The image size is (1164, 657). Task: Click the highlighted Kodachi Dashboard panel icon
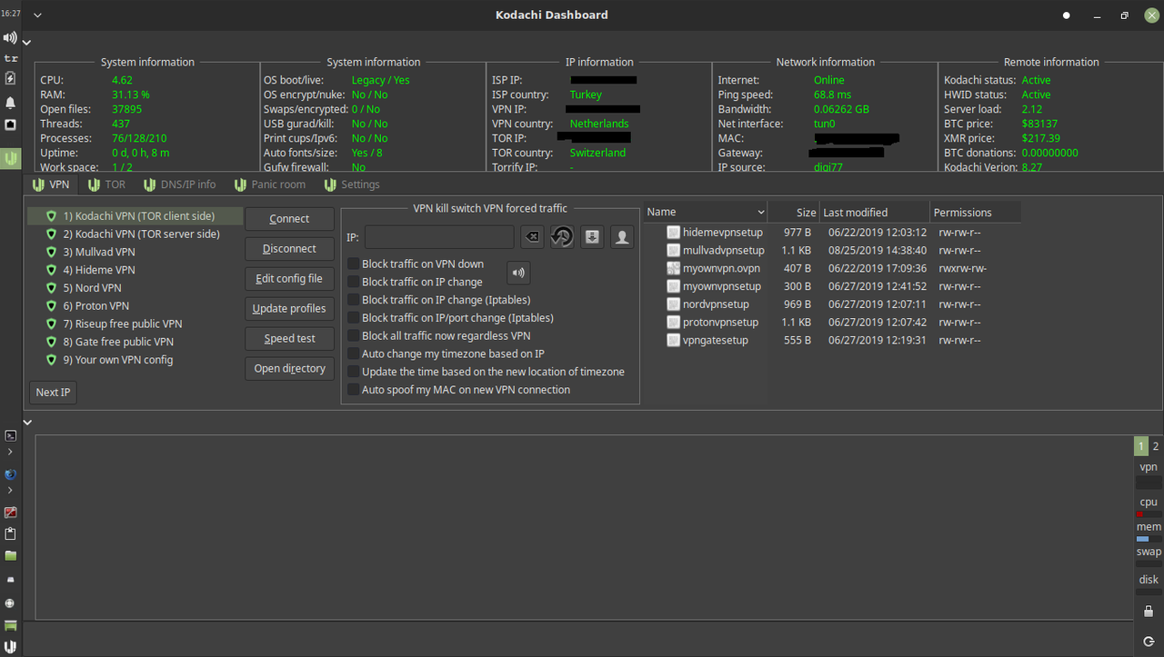click(x=10, y=158)
